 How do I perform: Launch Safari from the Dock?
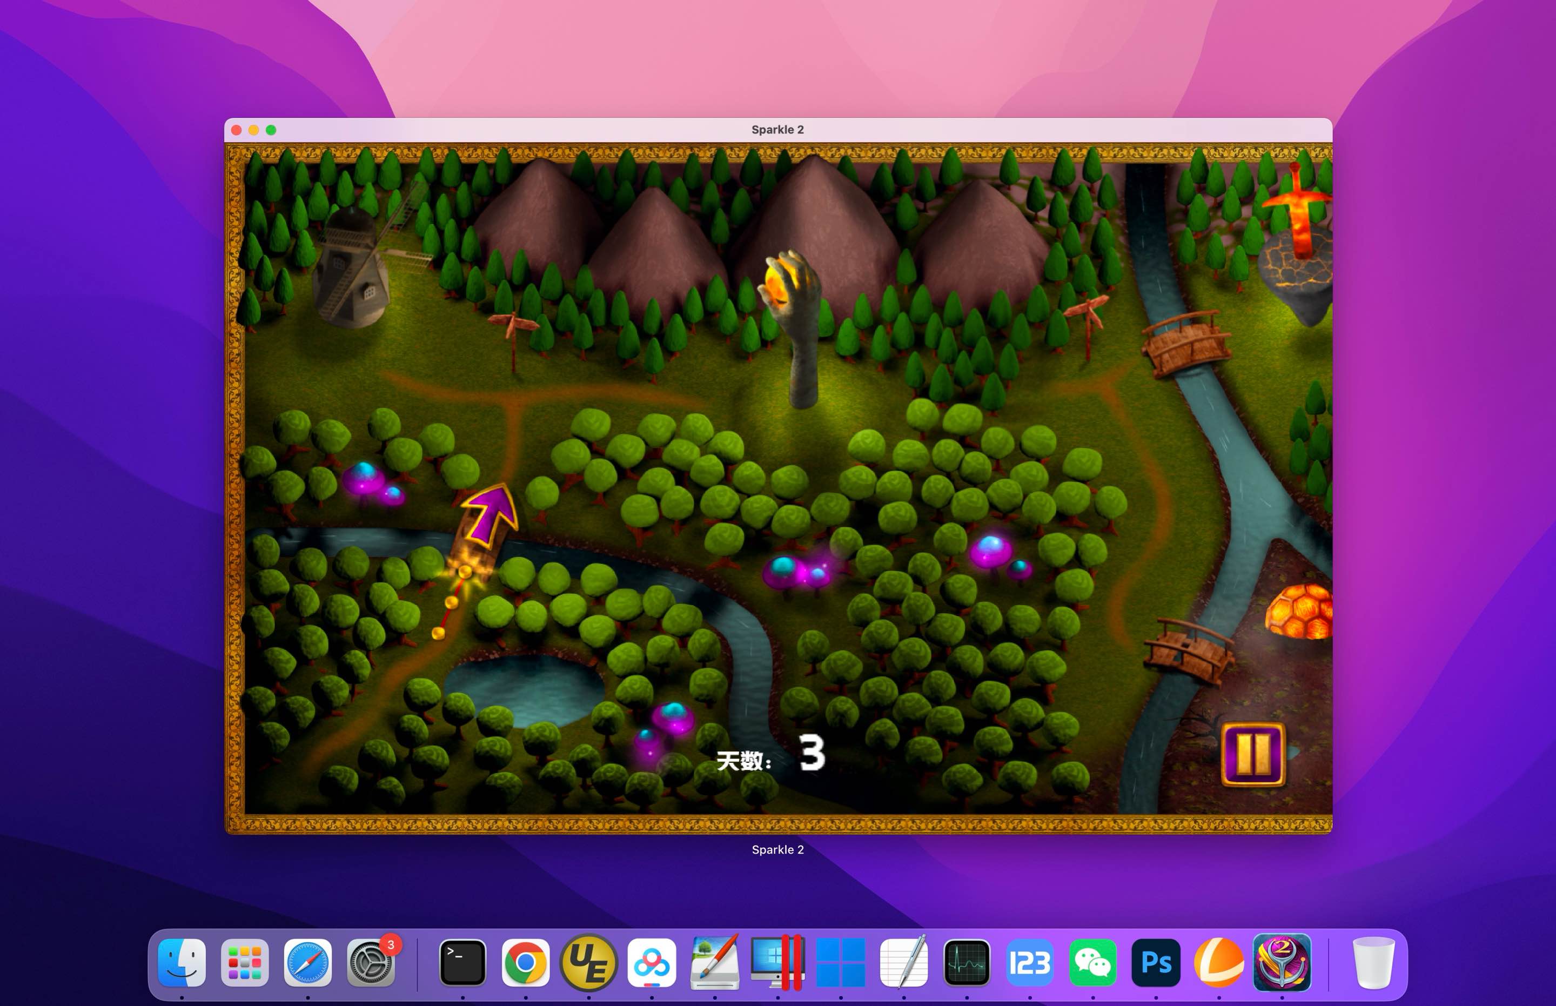[x=307, y=962]
